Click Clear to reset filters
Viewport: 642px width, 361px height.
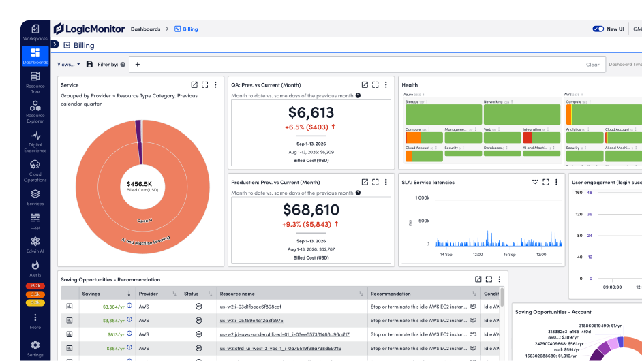592,65
